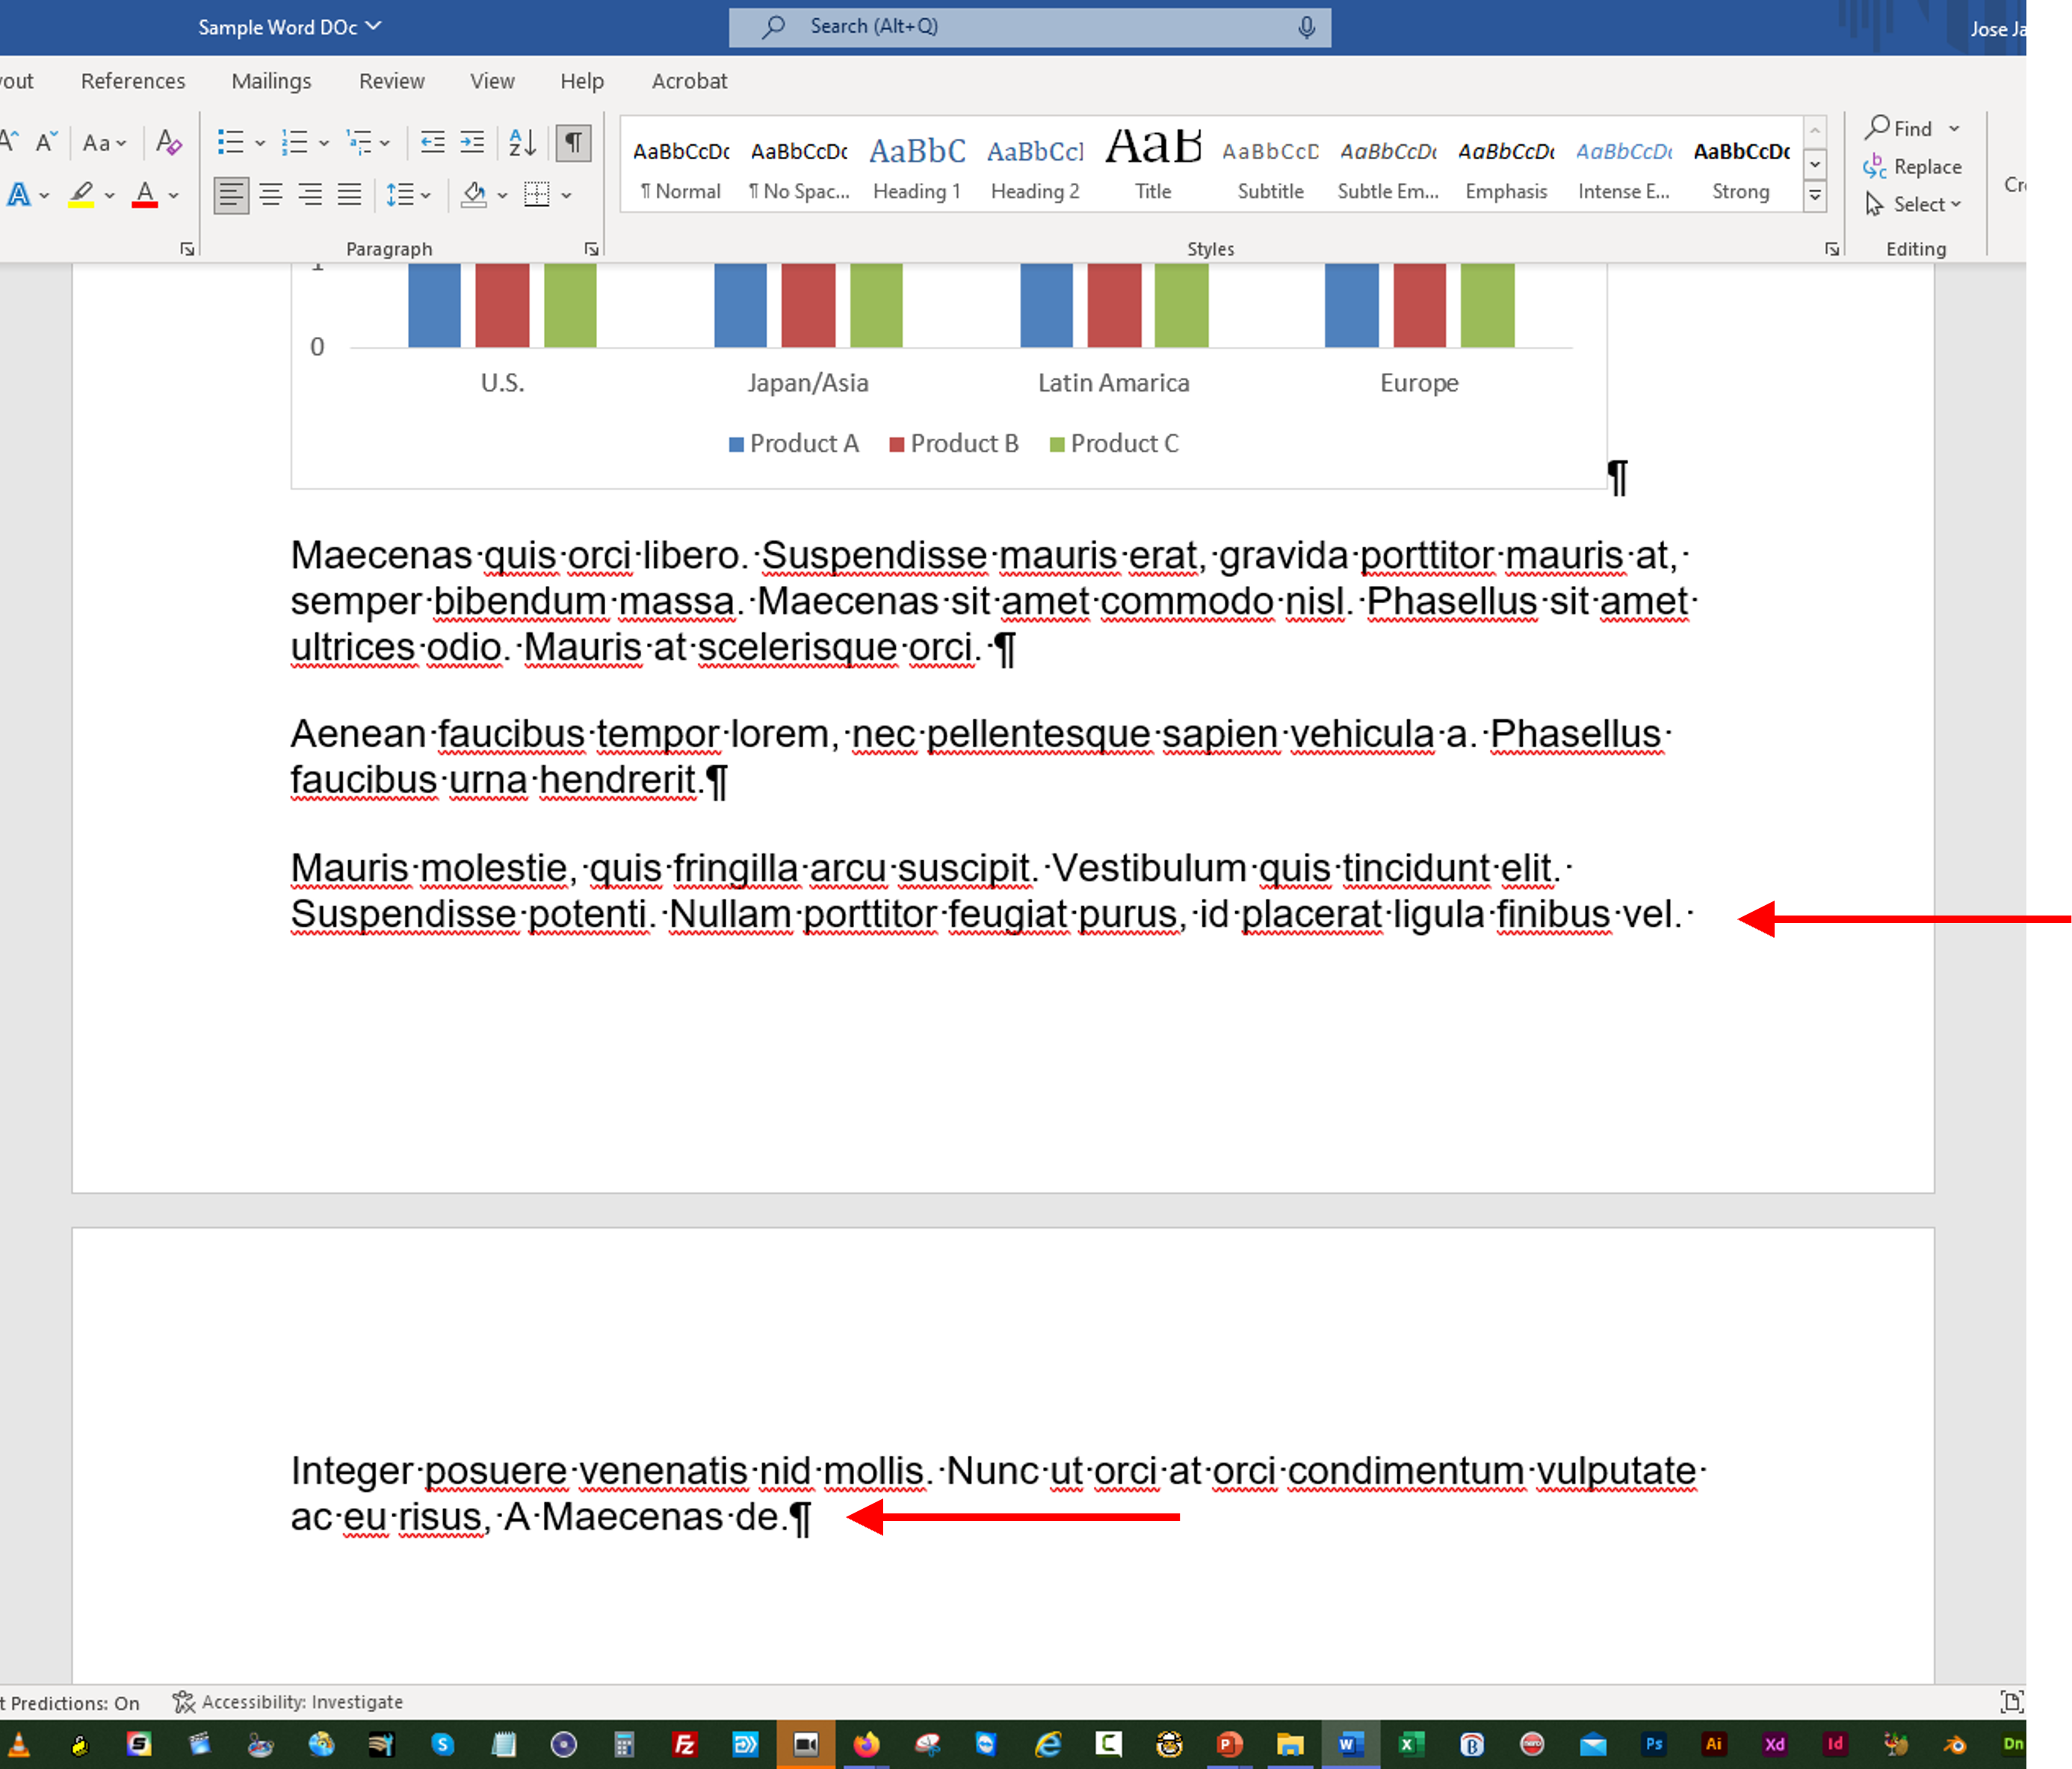Click the microphone icon in search box
The image size is (2072, 1769).
click(1306, 27)
